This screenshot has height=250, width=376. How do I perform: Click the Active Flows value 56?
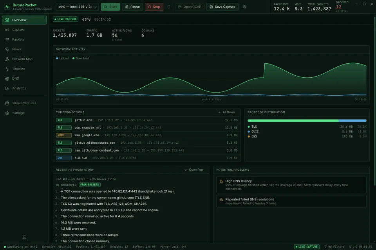[x=115, y=35]
